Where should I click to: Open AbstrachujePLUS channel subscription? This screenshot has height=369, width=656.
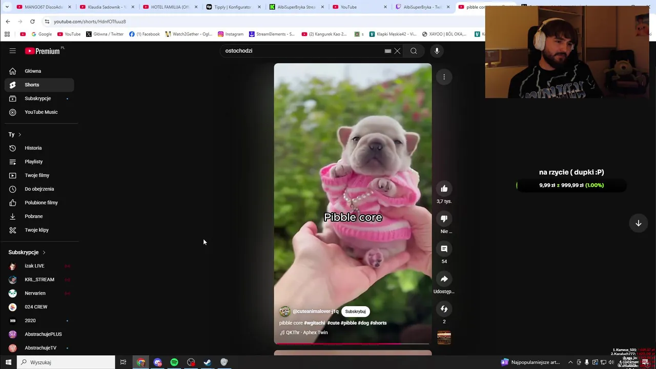pyautogui.click(x=39, y=334)
